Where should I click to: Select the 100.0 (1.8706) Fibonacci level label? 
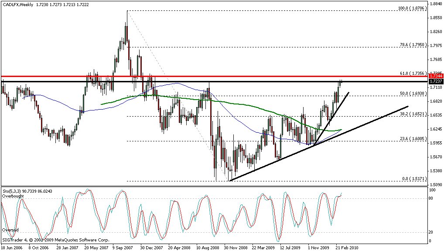(412, 8)
